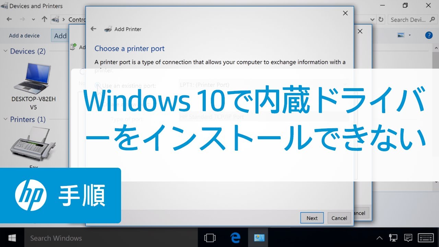Click the Devices and Printers title icon
Screen dimensions: 439x247
click(4, 6)
